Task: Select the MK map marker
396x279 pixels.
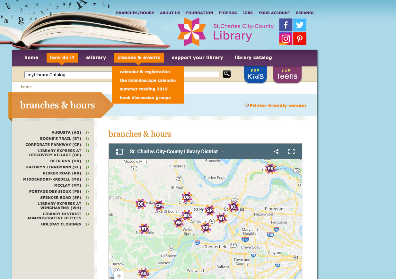Action: (x=187, y=215)
